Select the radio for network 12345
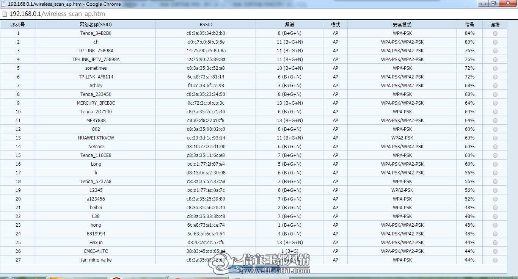Viewport: 518px width, 279px height. click(x=495, y=190)
